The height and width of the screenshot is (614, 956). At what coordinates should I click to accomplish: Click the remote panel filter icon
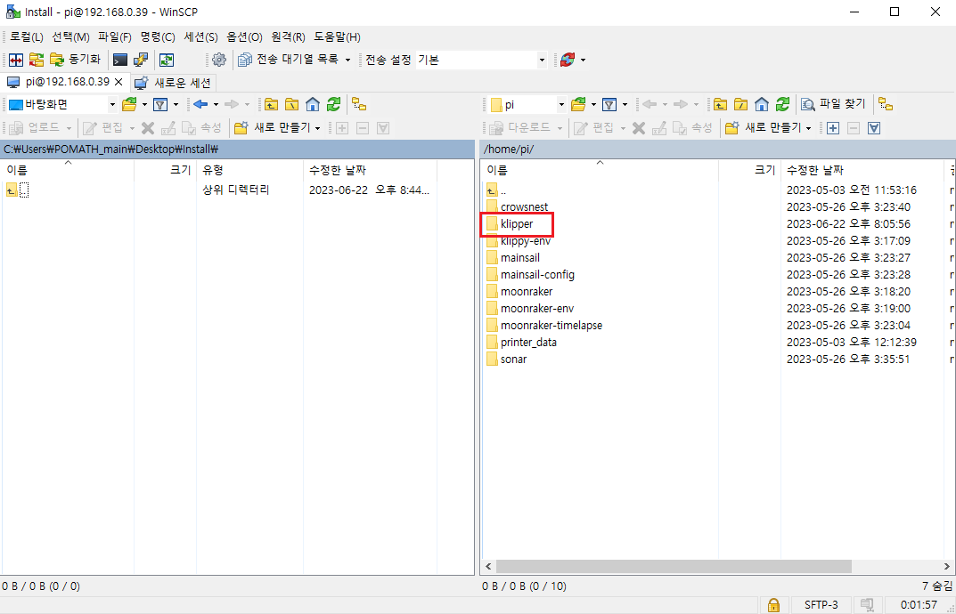coord(609,105)
